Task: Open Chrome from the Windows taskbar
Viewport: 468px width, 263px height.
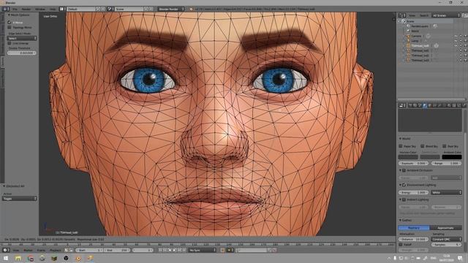Action: pos(30,258)
